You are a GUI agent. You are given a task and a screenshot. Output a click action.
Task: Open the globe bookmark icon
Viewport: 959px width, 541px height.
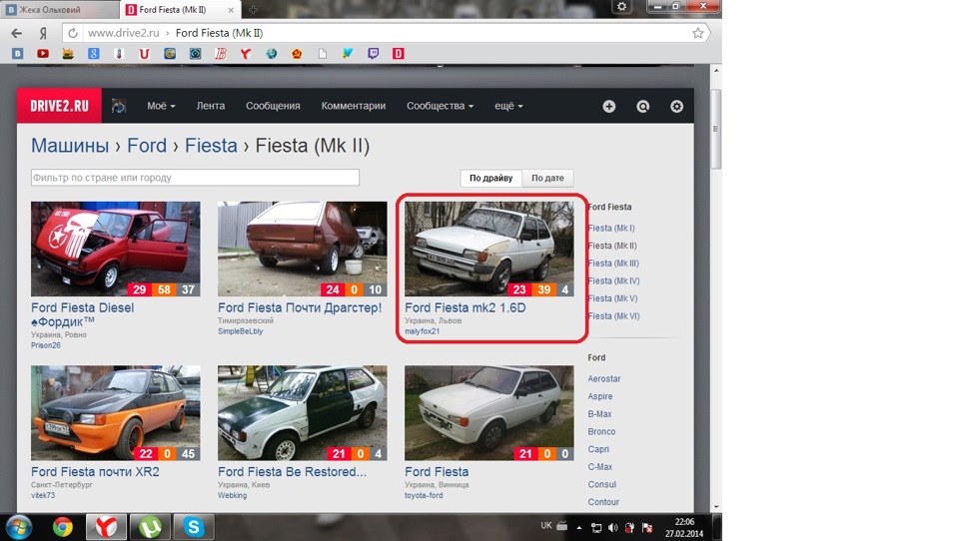(272, 54)
